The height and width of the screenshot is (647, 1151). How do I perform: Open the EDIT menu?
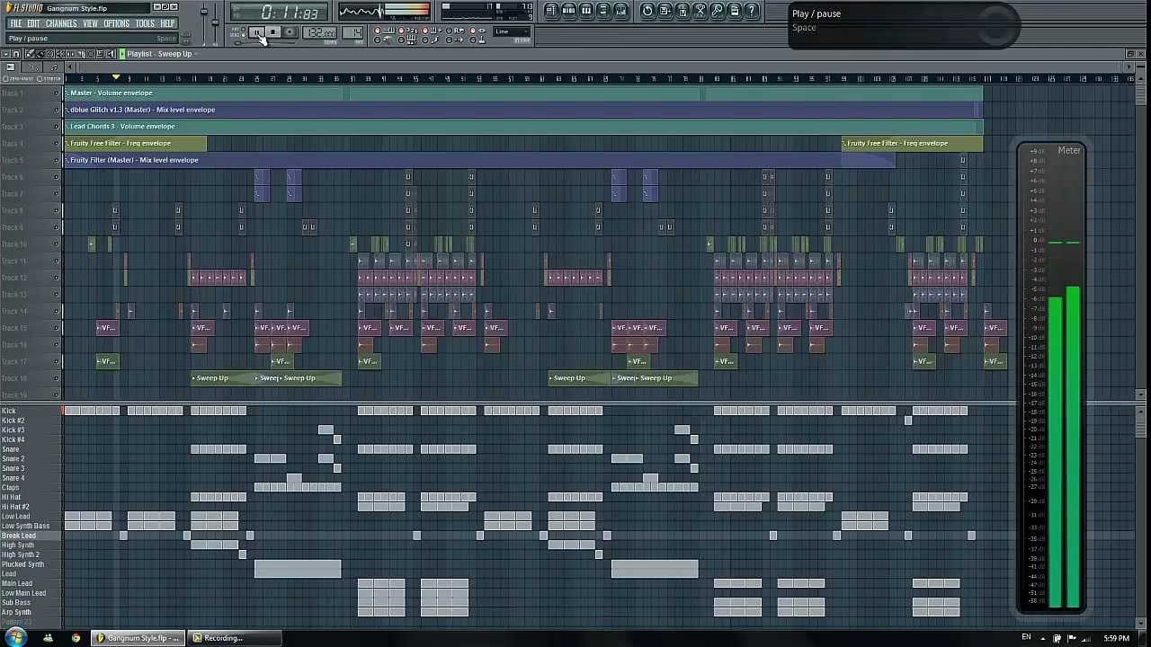33,23
